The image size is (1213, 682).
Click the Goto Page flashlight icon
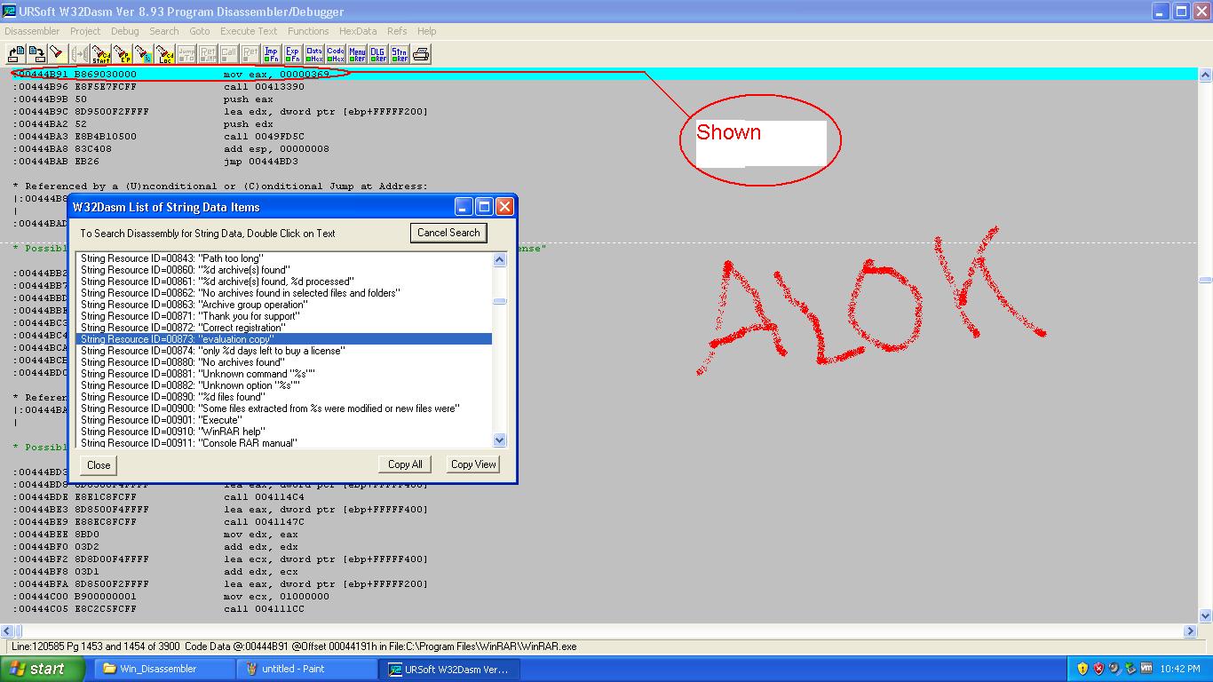point(143,54)
